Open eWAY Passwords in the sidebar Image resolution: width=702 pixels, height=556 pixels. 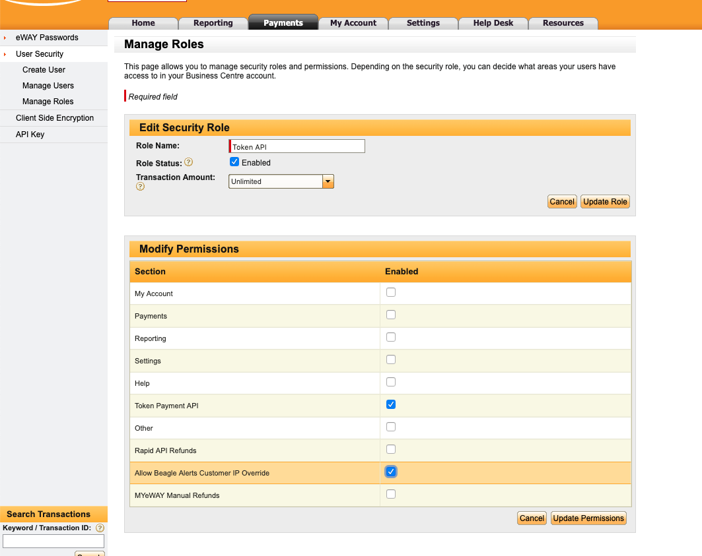(x=47, y=38)
